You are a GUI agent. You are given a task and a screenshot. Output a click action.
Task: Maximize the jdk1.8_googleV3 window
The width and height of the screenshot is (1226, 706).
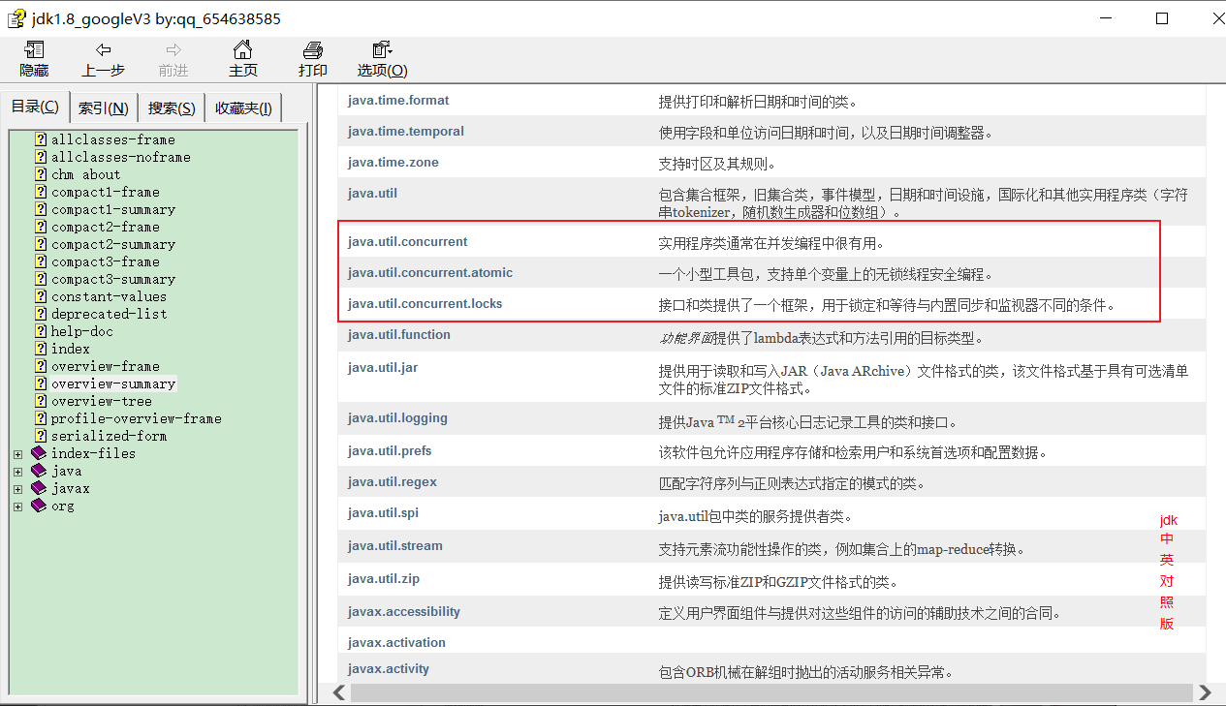coord(1162,18)
